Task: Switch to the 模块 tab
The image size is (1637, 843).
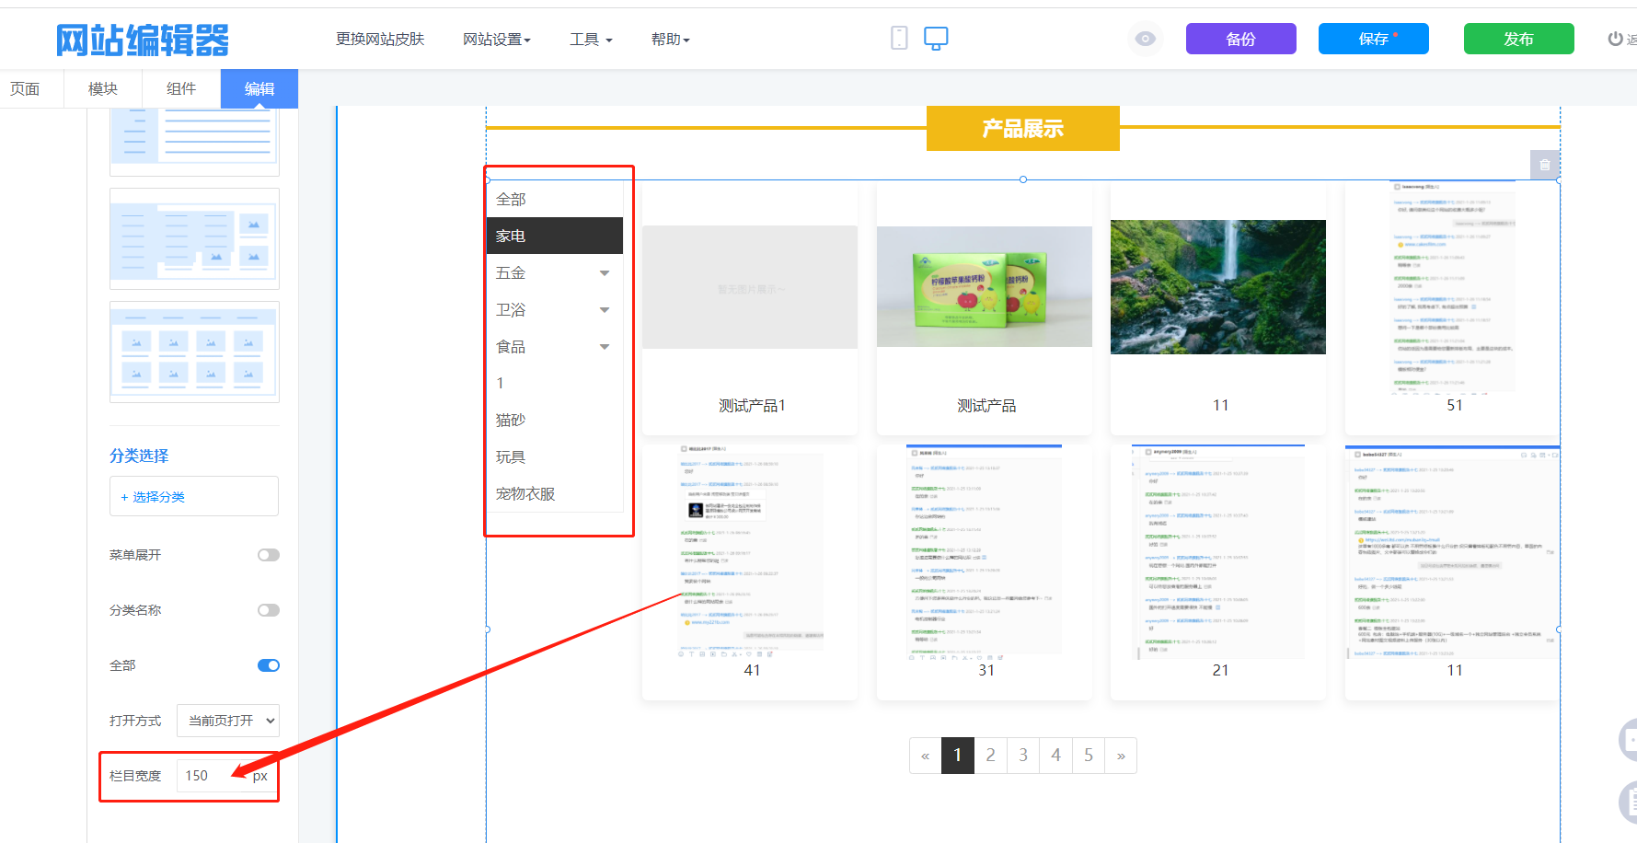Action: pyautogui.click(x=103, y=88)
